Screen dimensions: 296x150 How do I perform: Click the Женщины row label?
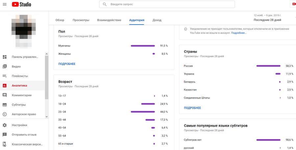pyautogui.click(x=64, y=54)
